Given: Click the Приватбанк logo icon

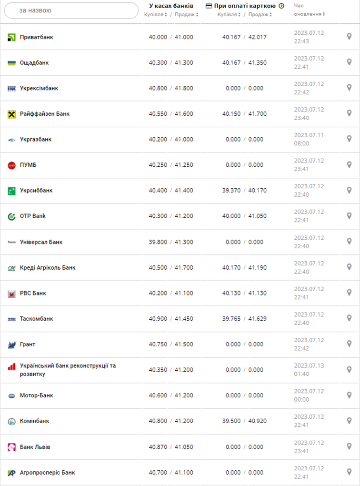Looking at the screenshot, I should [x=12, y=37].
